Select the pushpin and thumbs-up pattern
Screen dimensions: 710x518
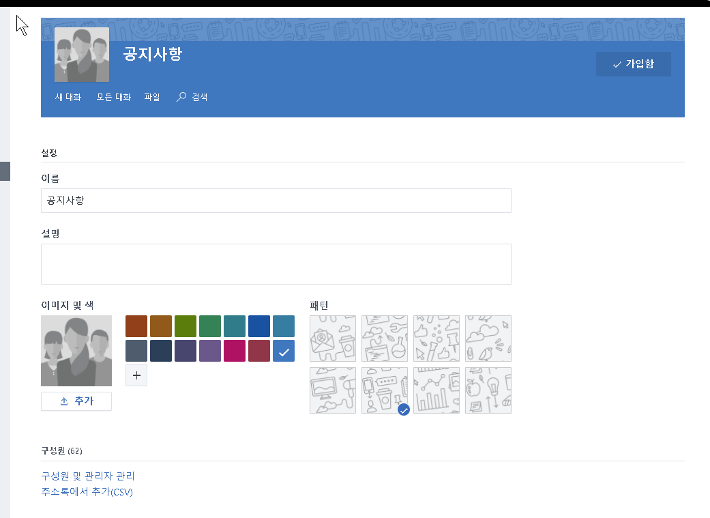pos(437,339)
